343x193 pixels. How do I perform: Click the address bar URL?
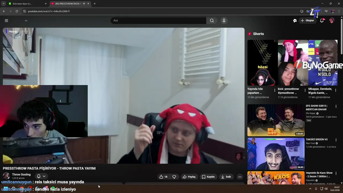pos(49,11)
